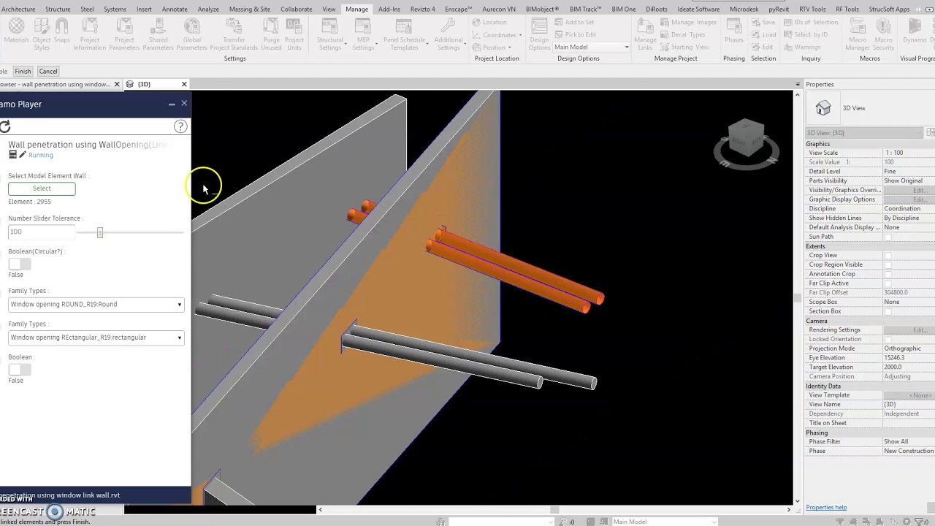Open the Snaps settings
This screenshot has height=526, width=935.
point(61,33)
